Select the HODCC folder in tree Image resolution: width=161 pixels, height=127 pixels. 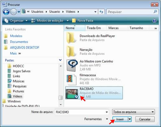coord(18,66)
